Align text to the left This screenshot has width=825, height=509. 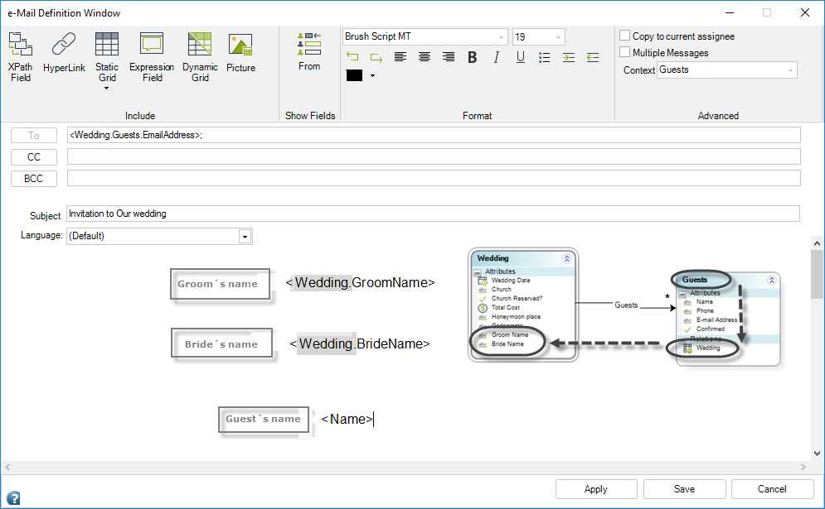pyautogui.click(x=400, y=57)
